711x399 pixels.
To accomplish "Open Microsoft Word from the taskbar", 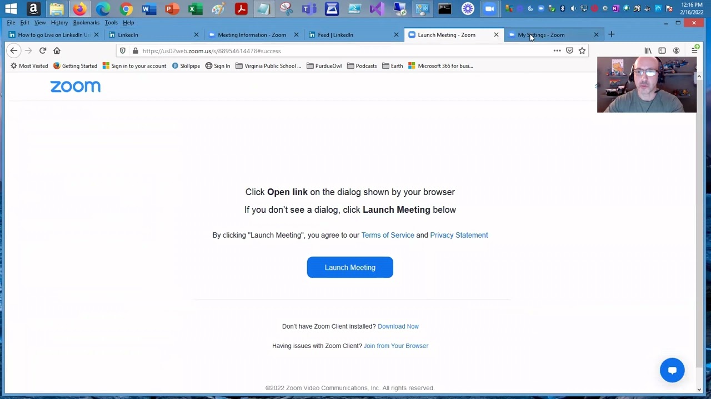I will coord(148,9).
